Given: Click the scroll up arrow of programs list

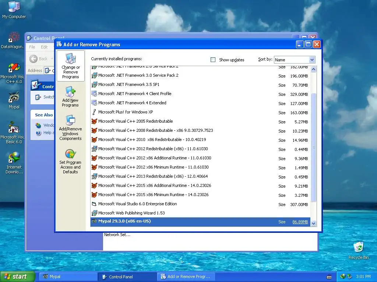Looking at the screenshot, I should point(313,69).
